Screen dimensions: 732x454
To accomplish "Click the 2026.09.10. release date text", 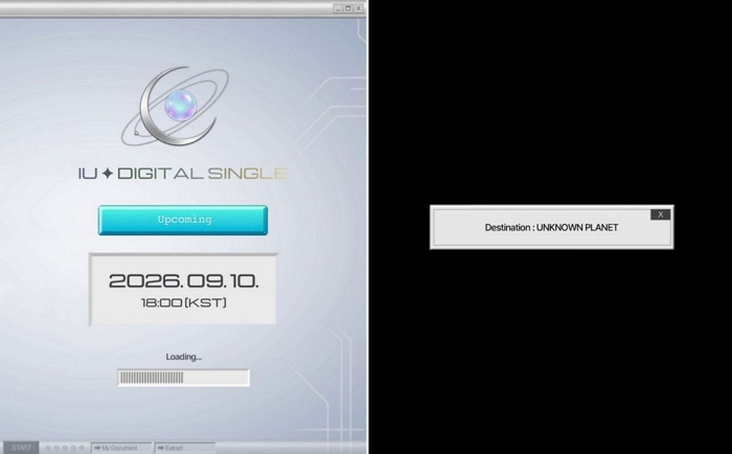I will [x=183, y=281].
